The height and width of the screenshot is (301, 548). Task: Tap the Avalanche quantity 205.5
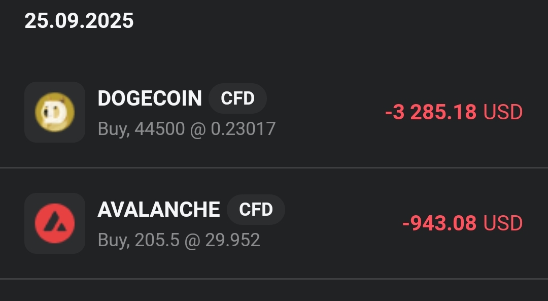click(157, 240)
